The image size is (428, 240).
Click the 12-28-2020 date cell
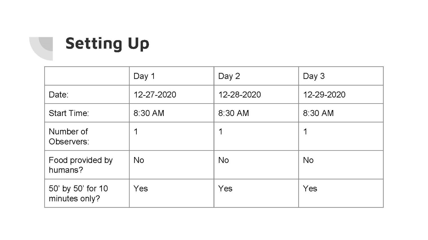(x=256, y=94)
